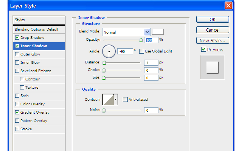Enable Use Global Light checkbox

(x=142, y=51)
